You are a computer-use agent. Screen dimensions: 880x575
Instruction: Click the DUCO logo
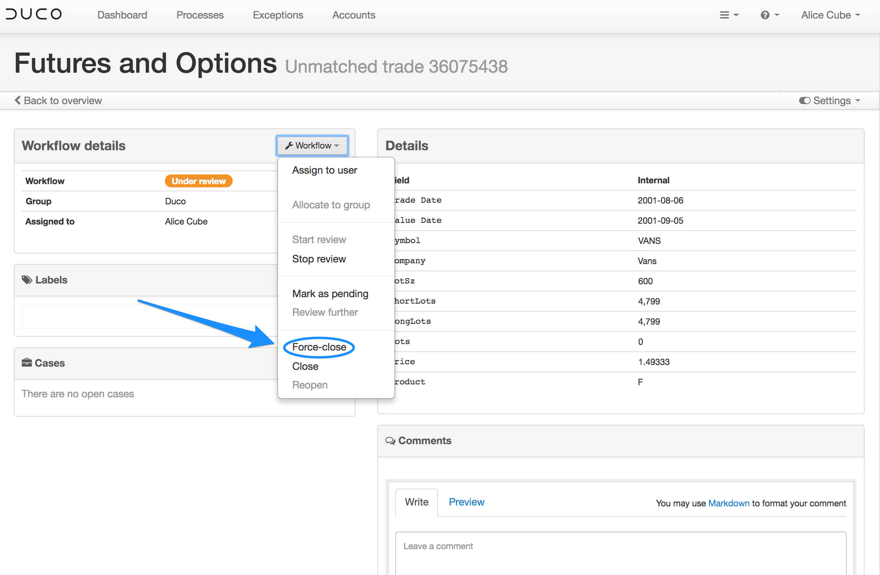pos(34,15)
